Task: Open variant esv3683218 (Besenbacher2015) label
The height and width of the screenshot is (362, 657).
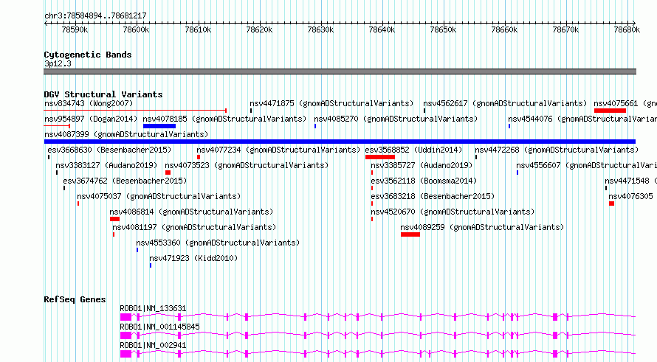Action: pos(433,196)
